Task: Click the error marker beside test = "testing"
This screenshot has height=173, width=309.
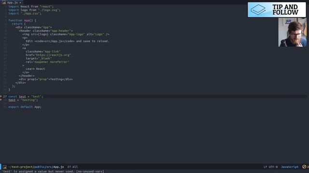Action: [1, 100]
